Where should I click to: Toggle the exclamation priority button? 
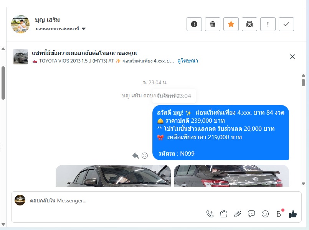click(x=268, y=24)
